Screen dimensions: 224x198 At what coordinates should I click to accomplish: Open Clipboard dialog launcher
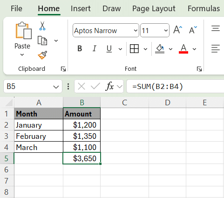(63, 69)
